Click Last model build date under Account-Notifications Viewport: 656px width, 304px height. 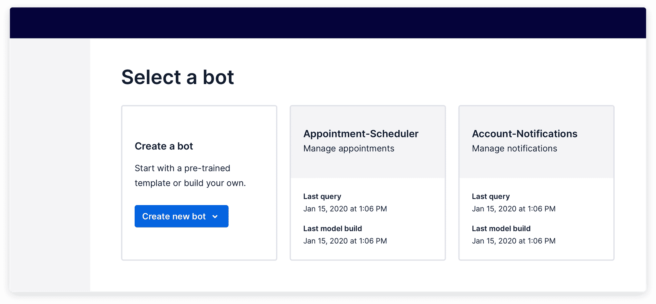(x=513, y=241)
